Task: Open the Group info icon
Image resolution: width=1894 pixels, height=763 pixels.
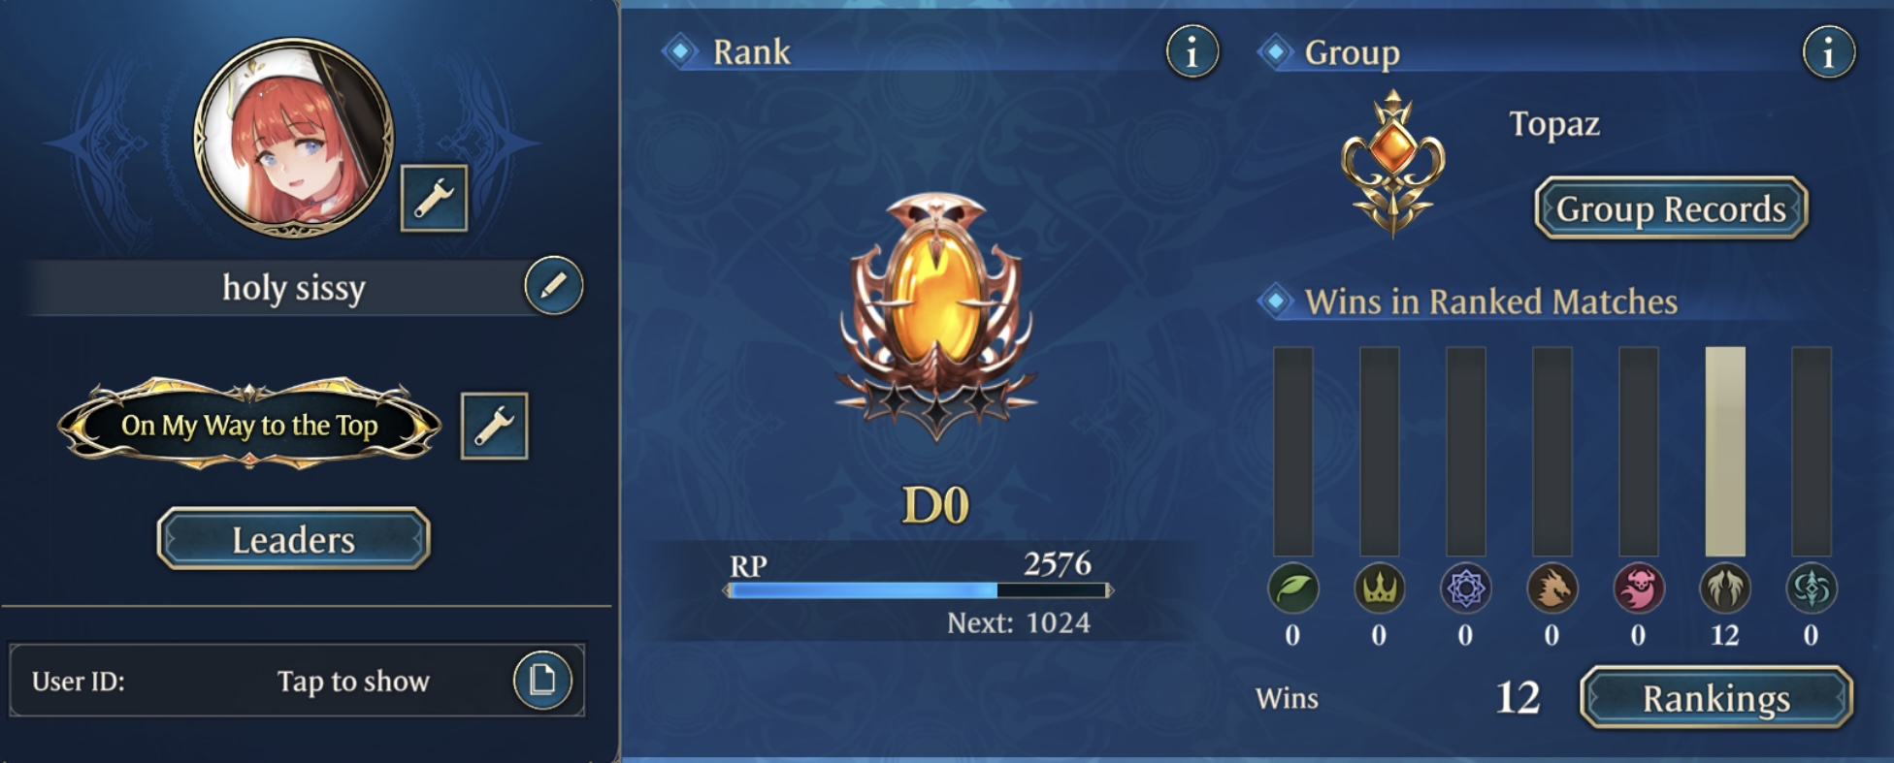Action: (x=1829, y=51)
